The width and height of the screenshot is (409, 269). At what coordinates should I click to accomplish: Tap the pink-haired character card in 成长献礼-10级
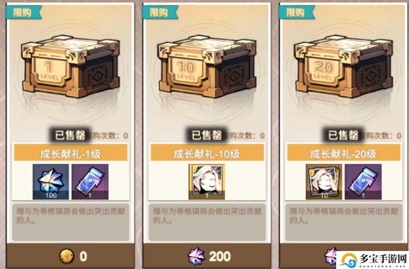coord(207,182)
